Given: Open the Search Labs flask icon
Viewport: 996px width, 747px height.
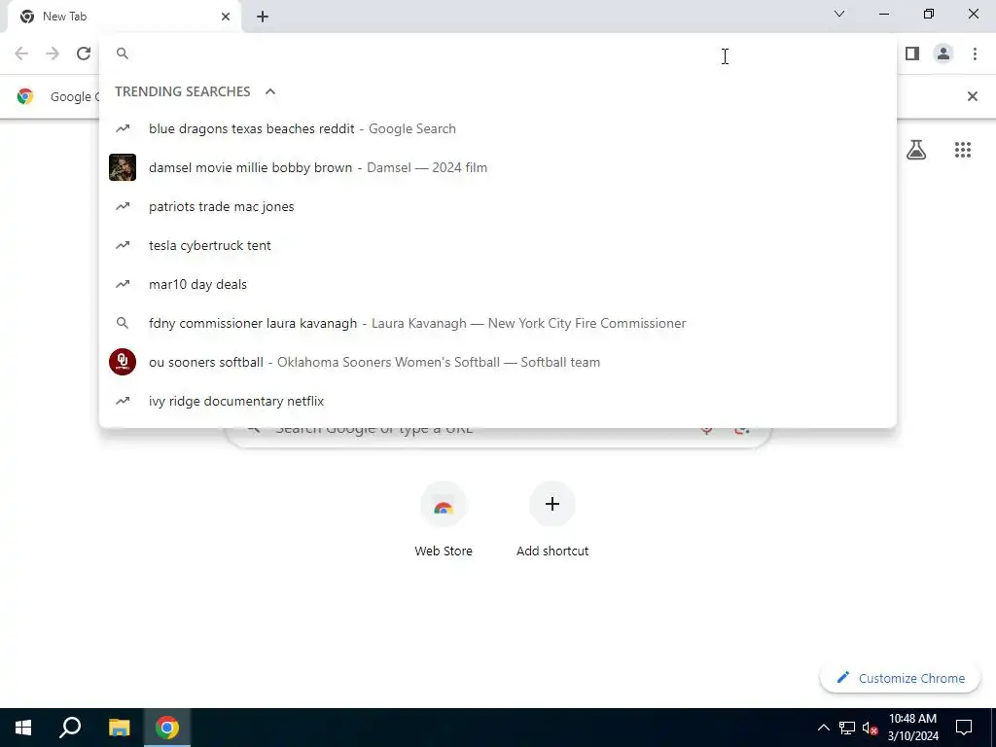Looking at the screenshot, I should [916, 150].
